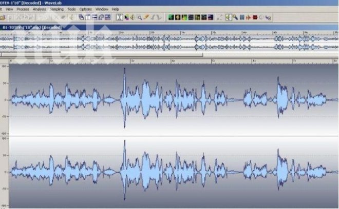Select the pencil draw tool
This screenshot has height=209, width=339.
[x=146, y=17]
